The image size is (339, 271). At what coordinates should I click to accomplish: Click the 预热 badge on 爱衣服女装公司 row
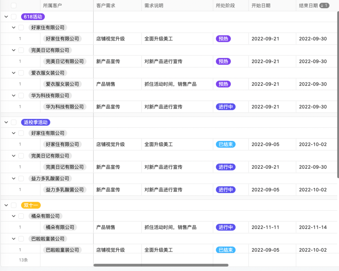[223, 84]
